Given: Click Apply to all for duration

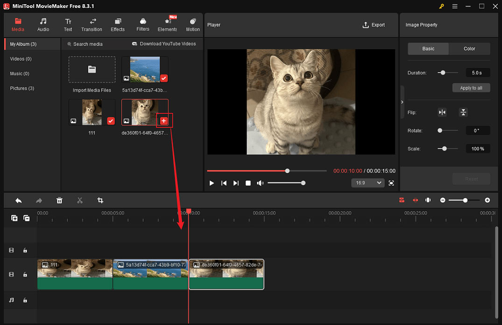Looking at the screenshot, I should pos(471,87).
